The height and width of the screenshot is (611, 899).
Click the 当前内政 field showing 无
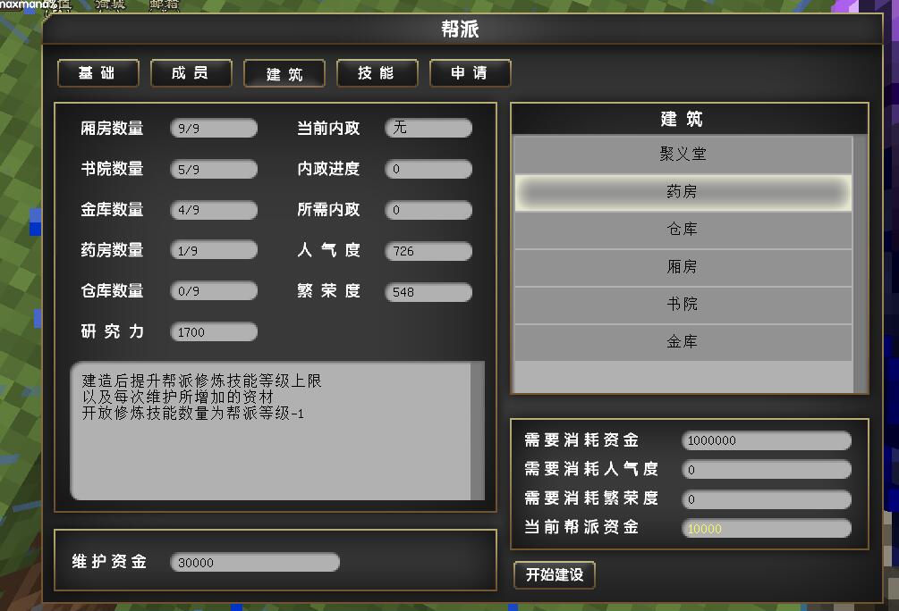point(428,128)
